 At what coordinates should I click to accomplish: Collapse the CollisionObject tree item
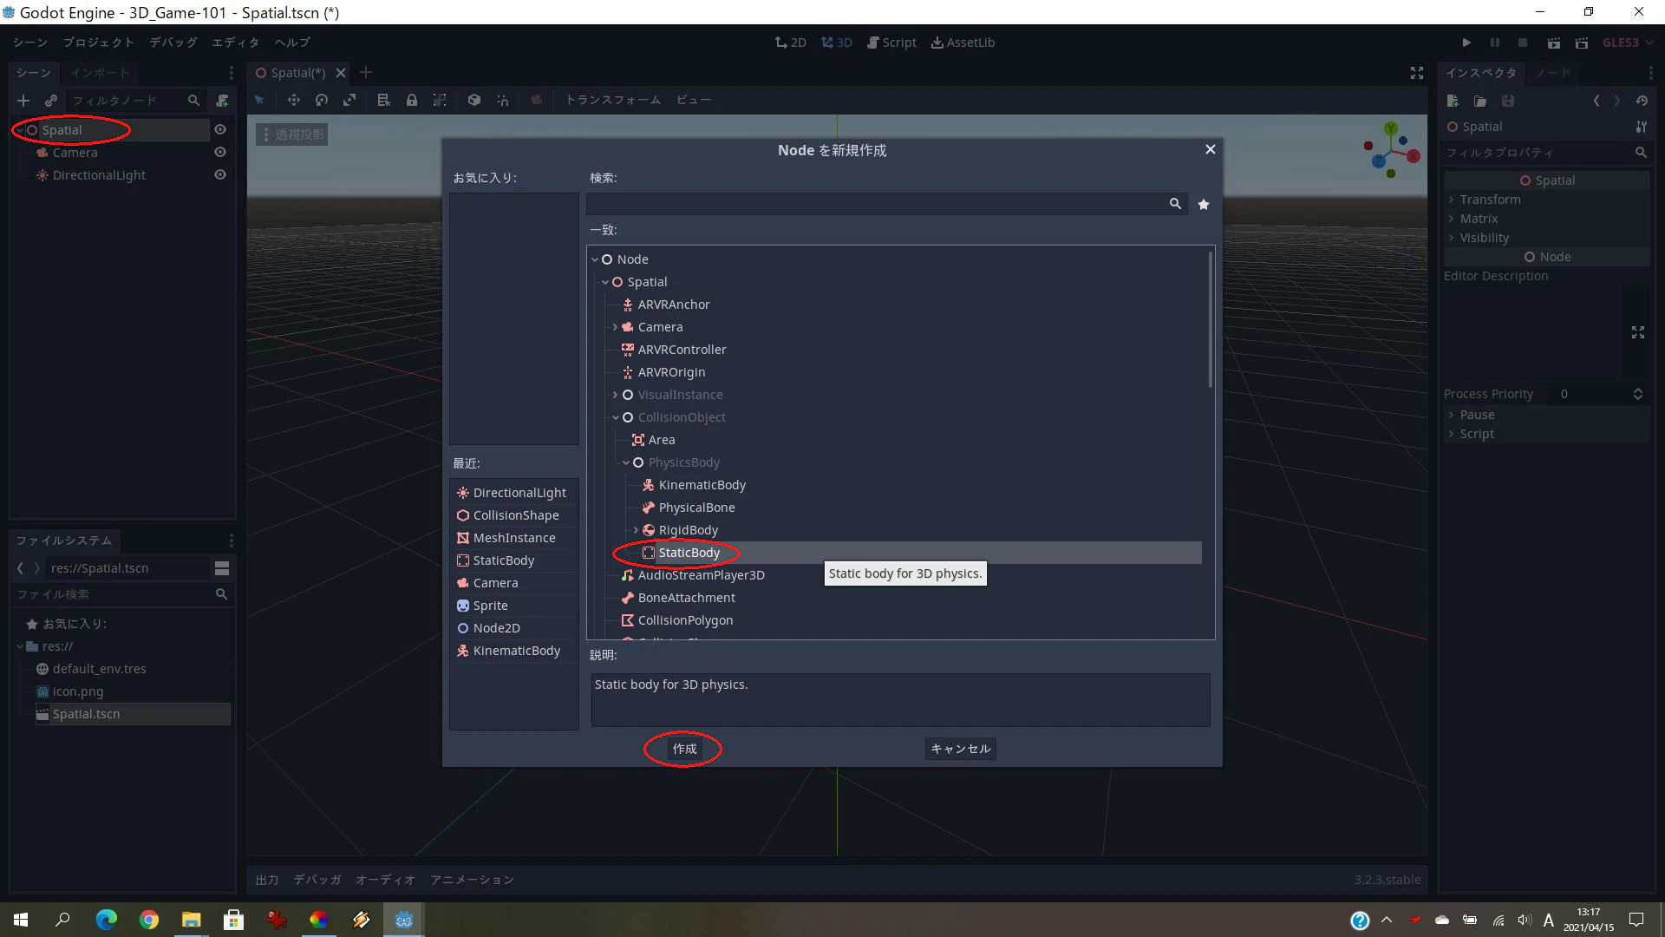click(615, 417)
